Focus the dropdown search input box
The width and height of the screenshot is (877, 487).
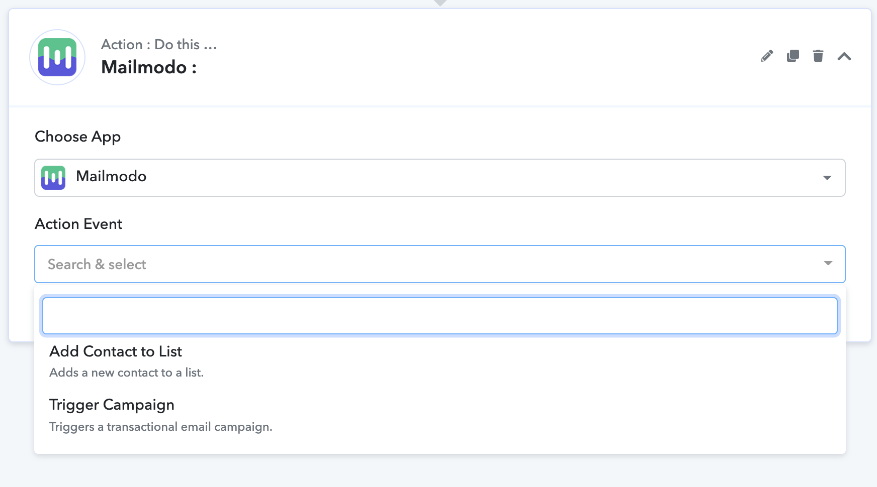pos(440,316)
